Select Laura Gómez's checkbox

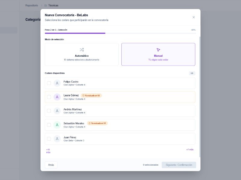[x=49, y=97]
